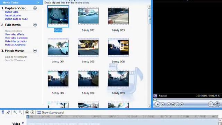
Task: Play the preview monitor clip
Action: pos(157,104)
